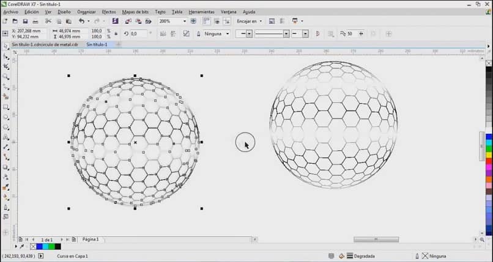This screenshot has height=262, width=493.
Task: Click the Save icon in the standard toolbar
Action: click(24, 21)
